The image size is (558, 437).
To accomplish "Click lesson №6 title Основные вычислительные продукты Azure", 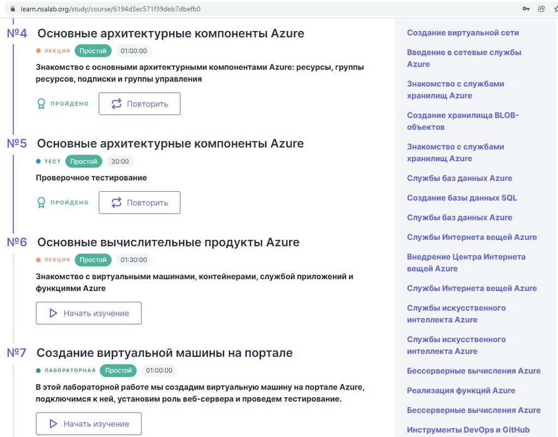I will [x=168, y=242].
